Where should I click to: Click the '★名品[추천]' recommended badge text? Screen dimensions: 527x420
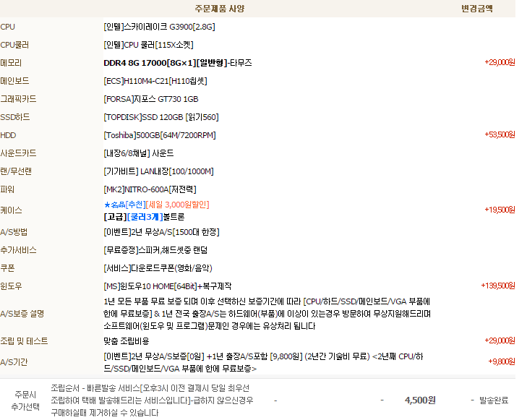click(x=124, y=205)
